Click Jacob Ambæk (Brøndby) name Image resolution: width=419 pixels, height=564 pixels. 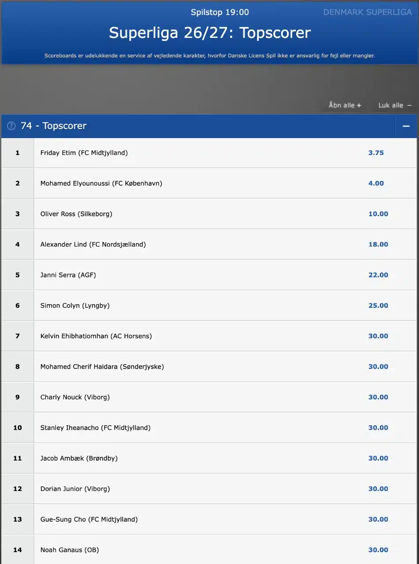pos(79,458)
